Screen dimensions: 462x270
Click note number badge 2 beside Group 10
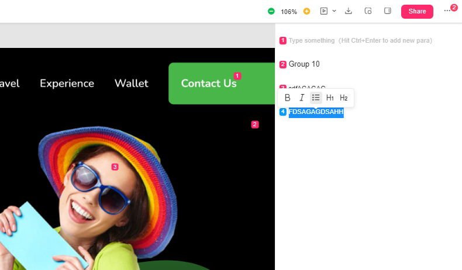[283, 64]
